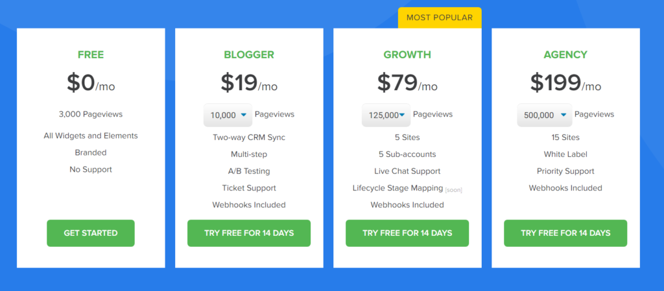Click the blue arrow in Blogger pageviews selector

tap(244, 115)
